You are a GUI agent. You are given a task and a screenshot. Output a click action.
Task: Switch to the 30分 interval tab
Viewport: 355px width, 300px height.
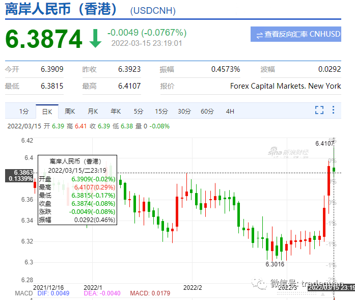click(x=184, y=111)
